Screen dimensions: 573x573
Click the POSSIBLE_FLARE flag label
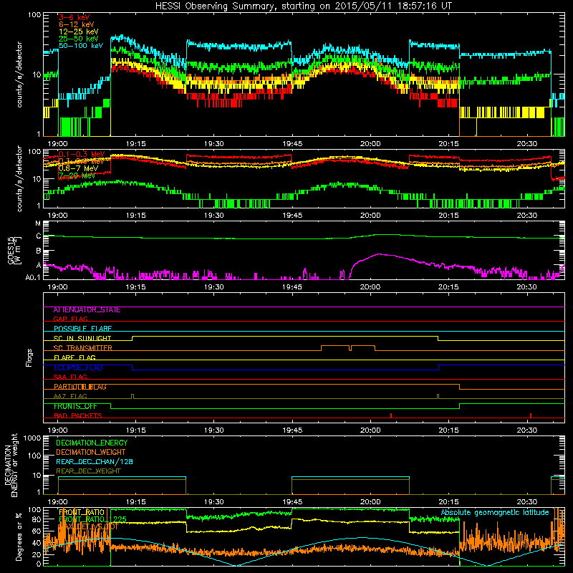coord(82,329)
